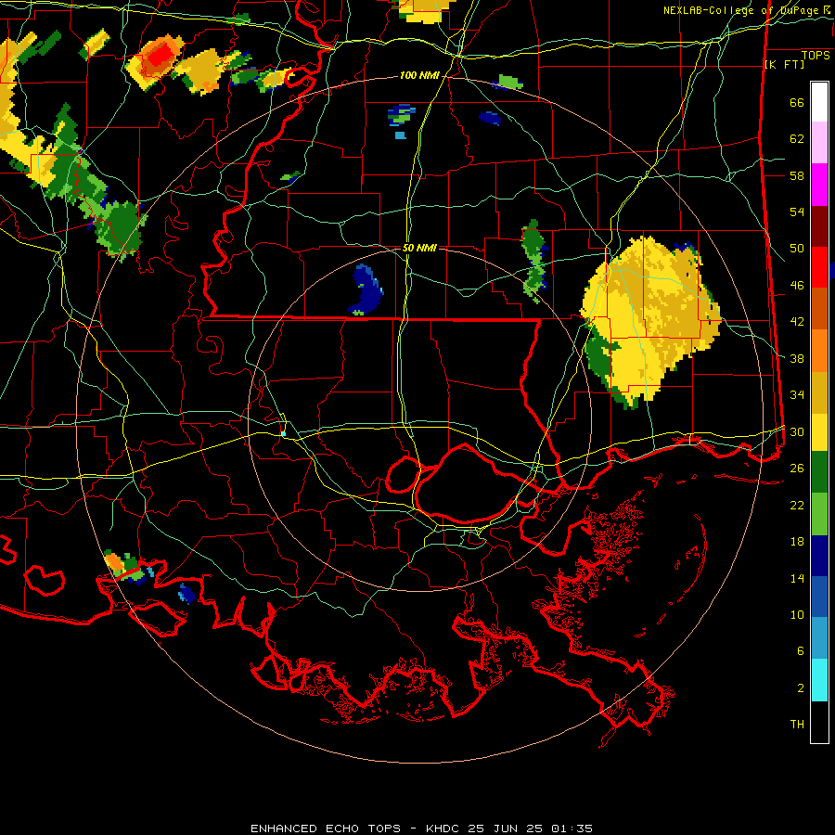Click the navy blue echo below 50 NMI label
This screenshot has height=835, width=835.
(x=366, y=290)
